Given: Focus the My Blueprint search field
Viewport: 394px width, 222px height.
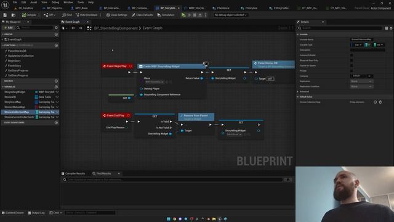Looking at the screenshot, I should pos(34,28).
